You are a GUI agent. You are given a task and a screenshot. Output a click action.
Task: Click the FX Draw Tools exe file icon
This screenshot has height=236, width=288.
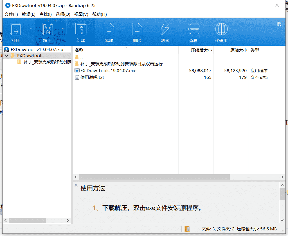77,70
